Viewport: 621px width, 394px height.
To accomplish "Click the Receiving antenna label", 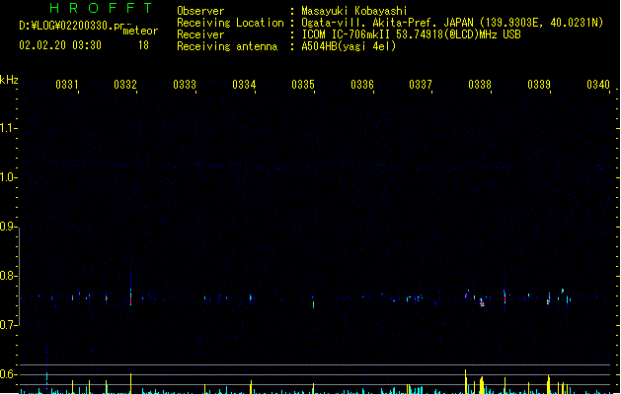I will [227, 46].
